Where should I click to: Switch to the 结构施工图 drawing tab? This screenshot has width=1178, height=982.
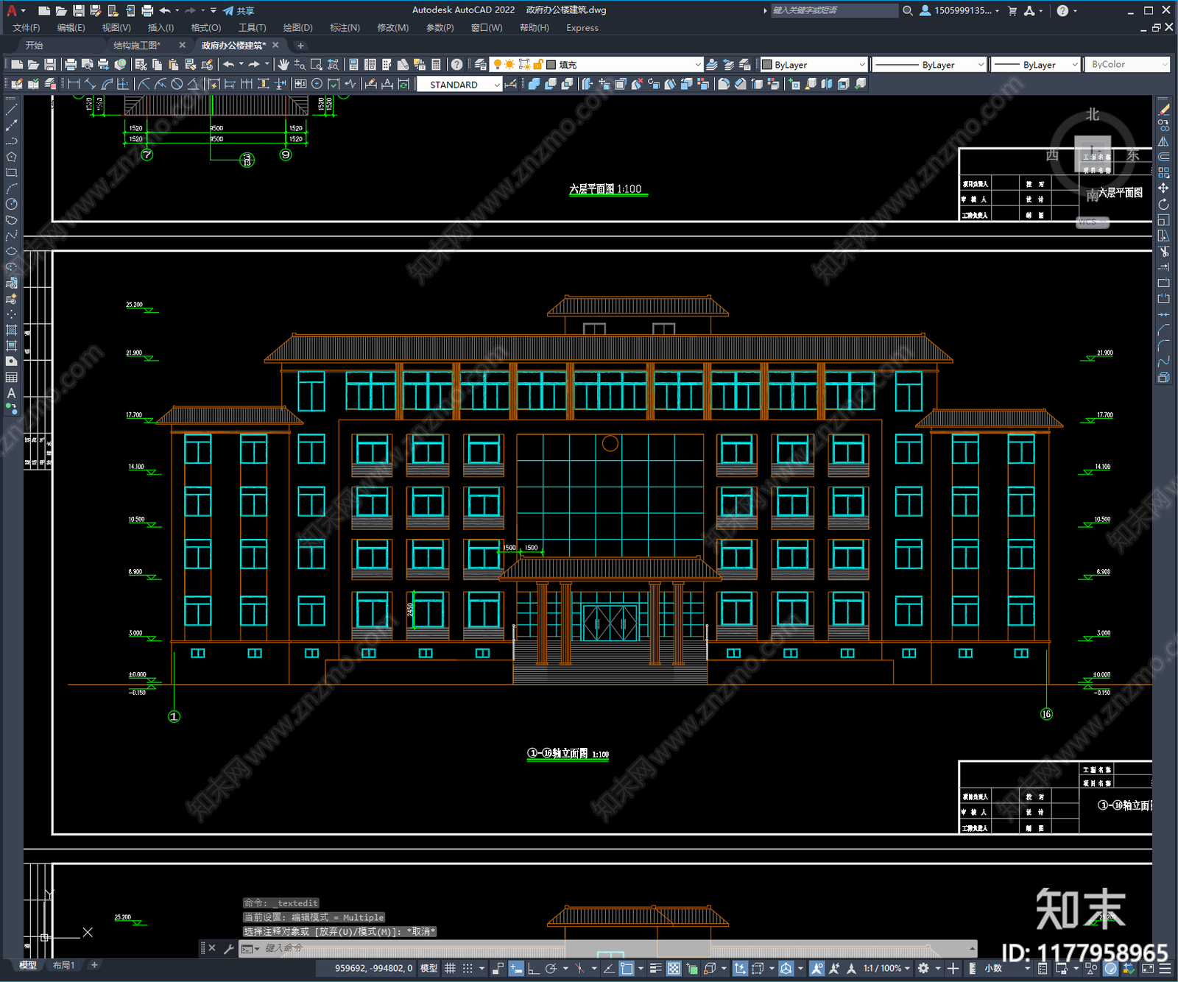(x=137, y=46)
